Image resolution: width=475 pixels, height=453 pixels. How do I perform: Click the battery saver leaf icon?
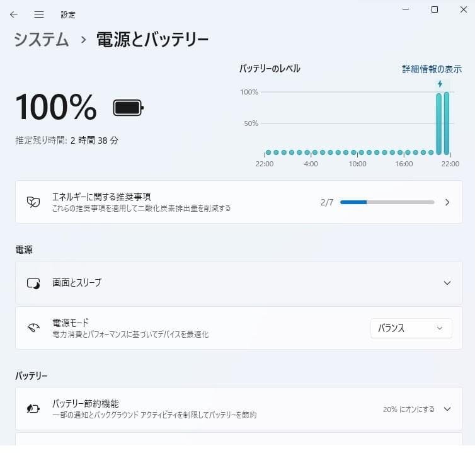(x=33, y=409)
